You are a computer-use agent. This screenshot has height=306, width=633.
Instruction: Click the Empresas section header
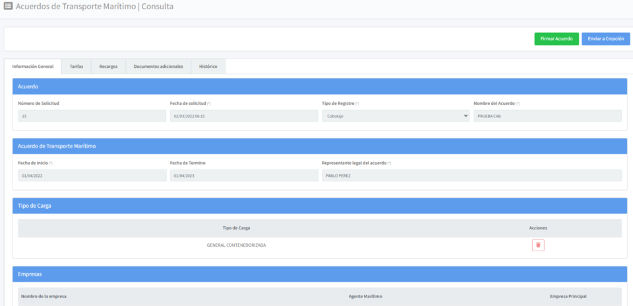320,274
